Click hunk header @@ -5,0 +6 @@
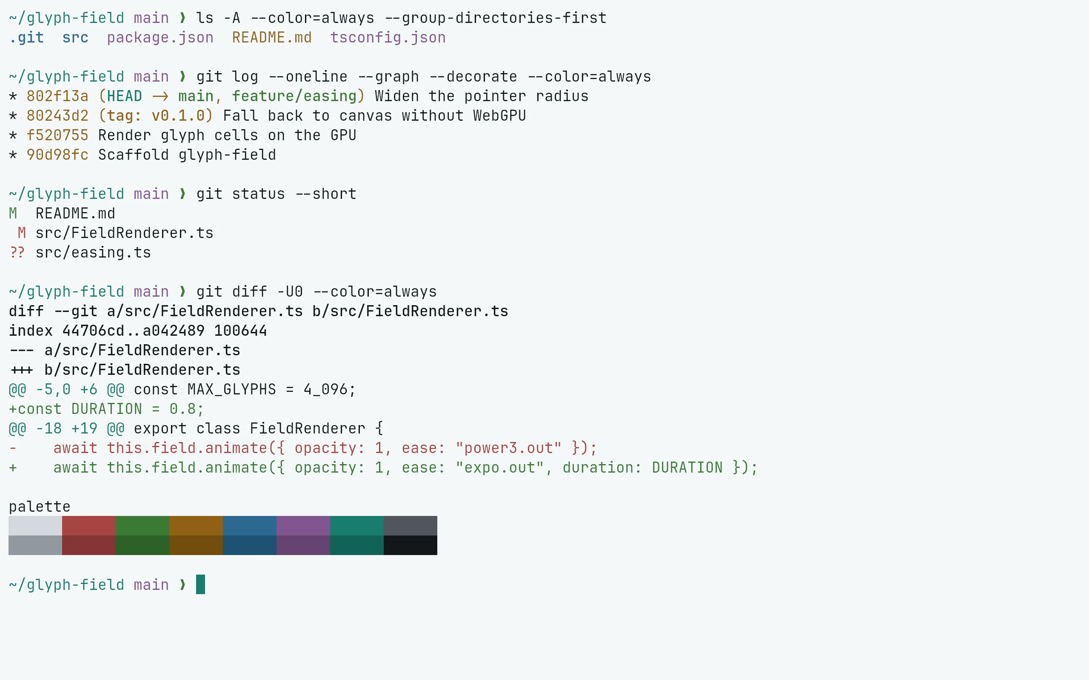The height and width of the screenshot is (680, 1089). [67, 389]
